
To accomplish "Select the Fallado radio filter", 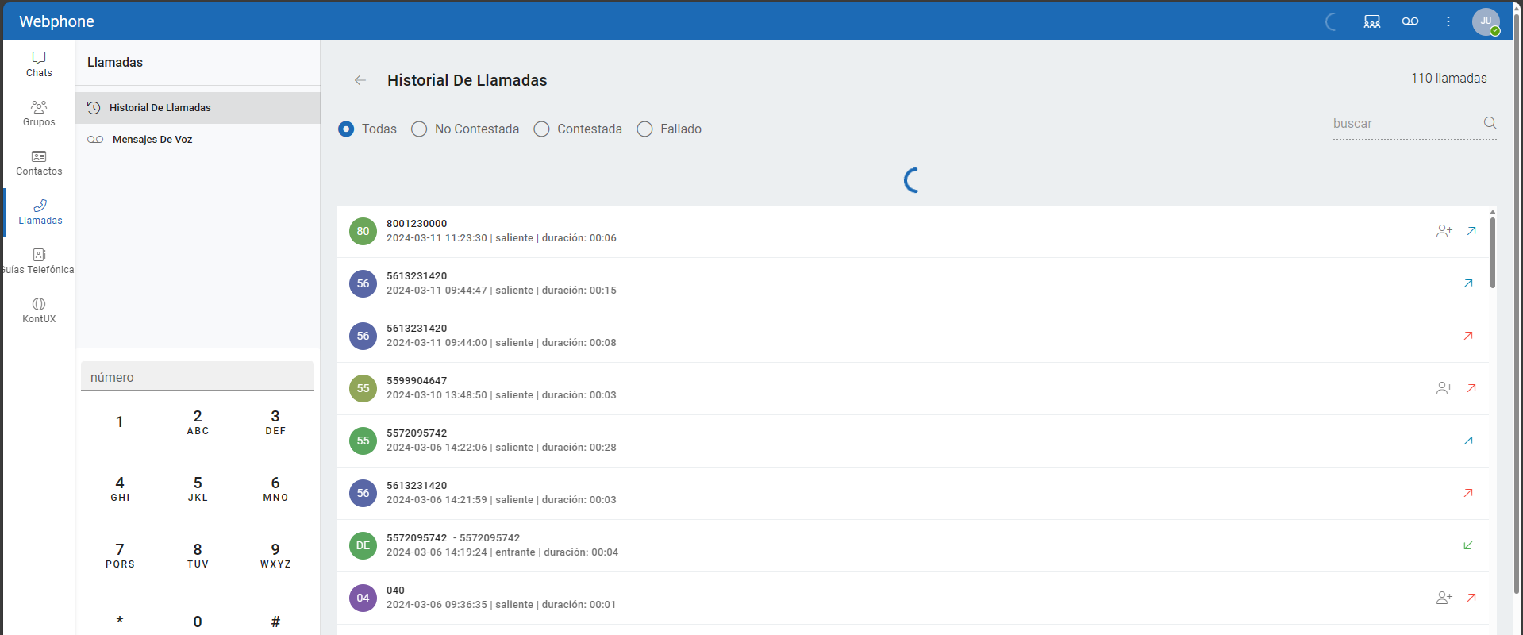I will point(644,129).
